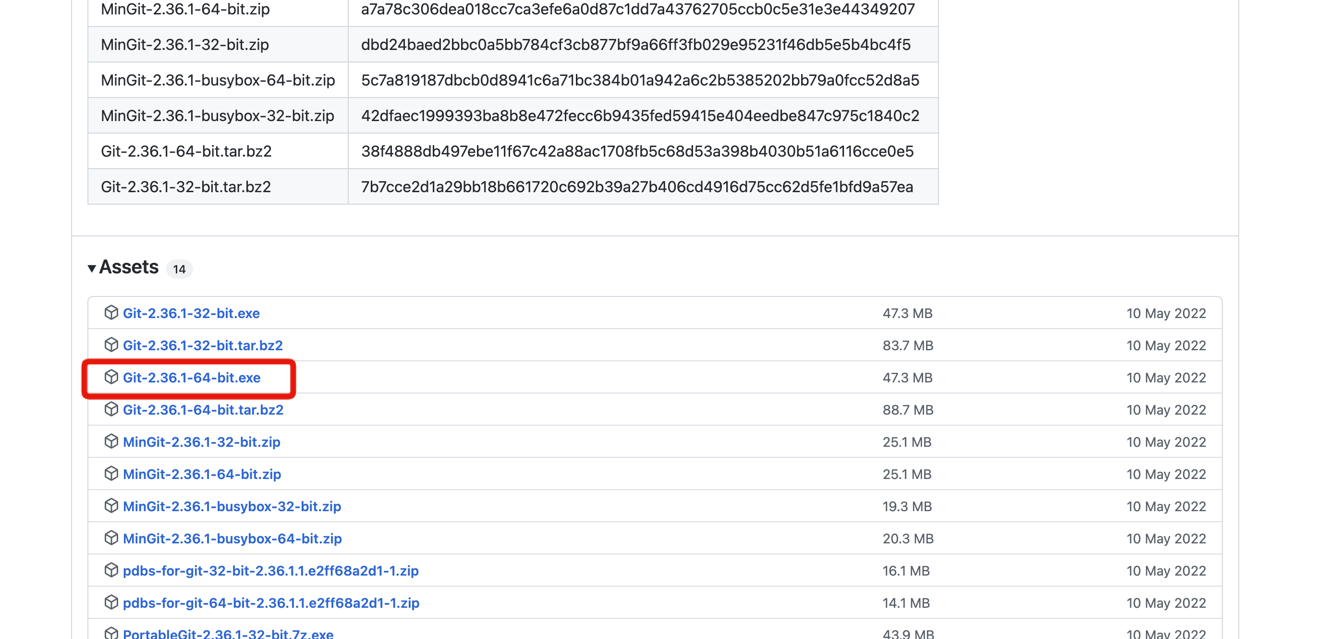Open pdbs-for-git-32-bit-2.36.1.1 zip link
The image size is (1341, 639).
tap(271, 571)
